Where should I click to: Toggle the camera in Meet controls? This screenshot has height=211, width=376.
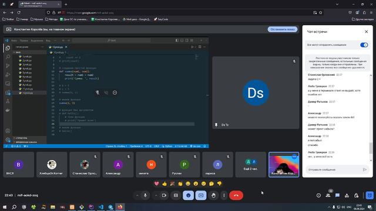(164, 195)
